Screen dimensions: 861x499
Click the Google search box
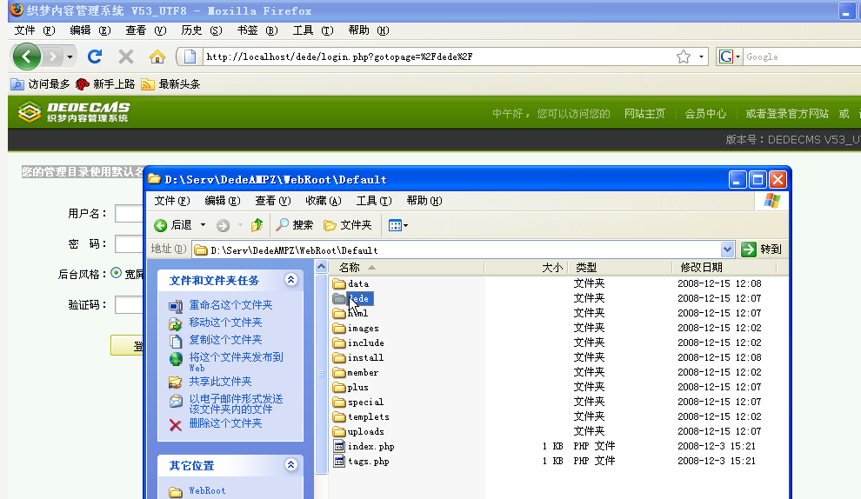[x=802, y=57]
